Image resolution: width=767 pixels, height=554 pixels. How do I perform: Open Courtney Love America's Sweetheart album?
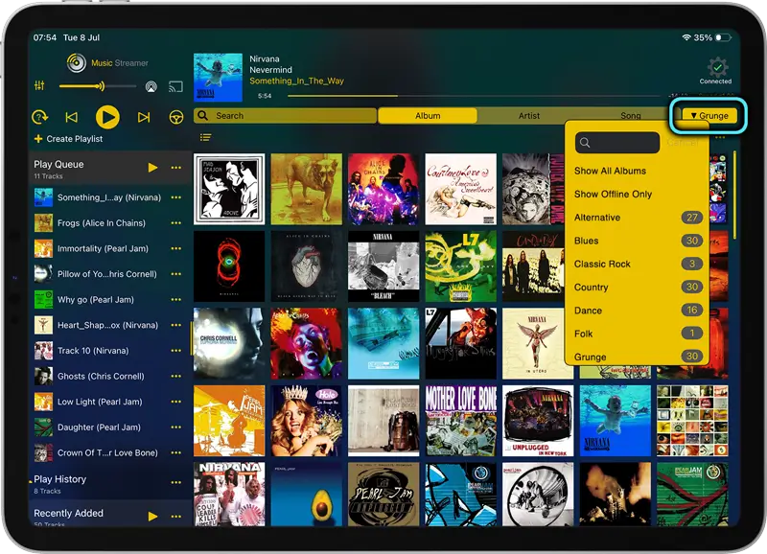(461, 189)
